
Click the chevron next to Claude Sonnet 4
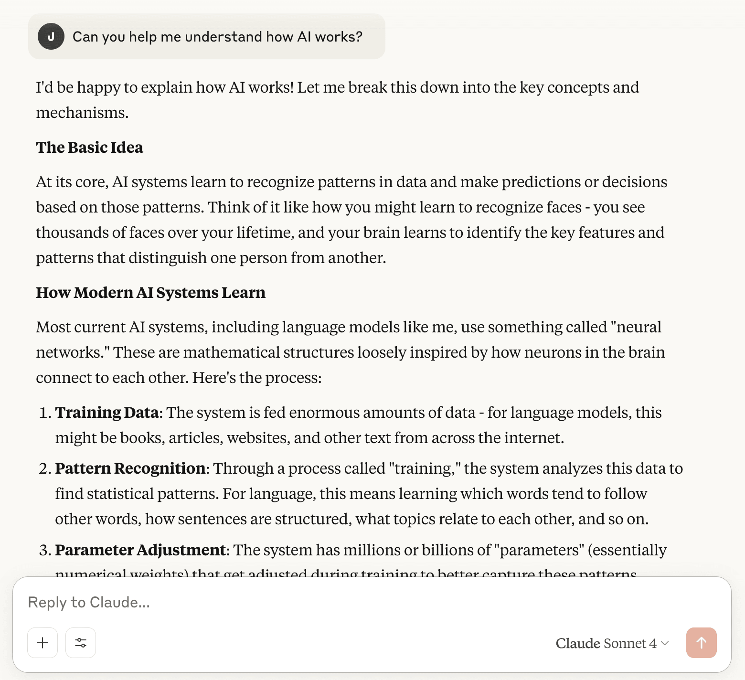[x=665, y=643]
